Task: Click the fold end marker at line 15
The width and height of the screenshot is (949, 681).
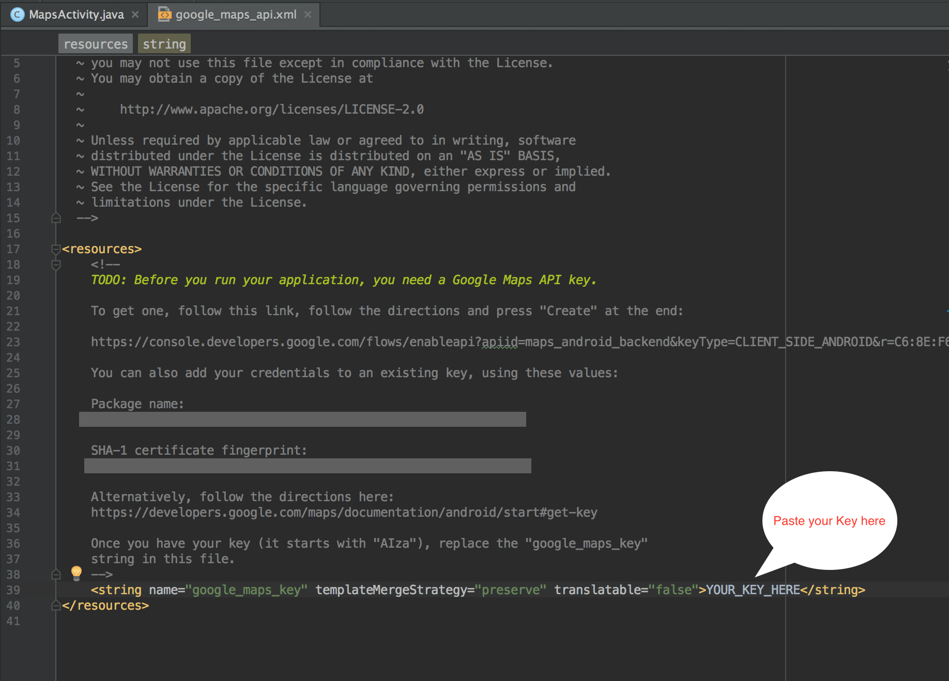Action: (56, 218)
